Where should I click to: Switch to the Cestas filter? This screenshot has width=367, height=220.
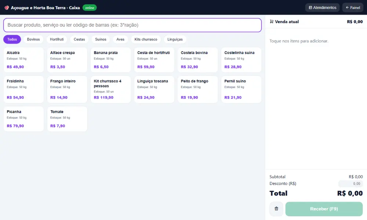click(79, 39)
